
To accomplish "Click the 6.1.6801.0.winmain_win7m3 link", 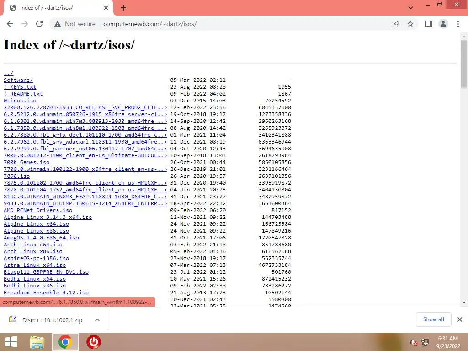I will click(85, 121).
